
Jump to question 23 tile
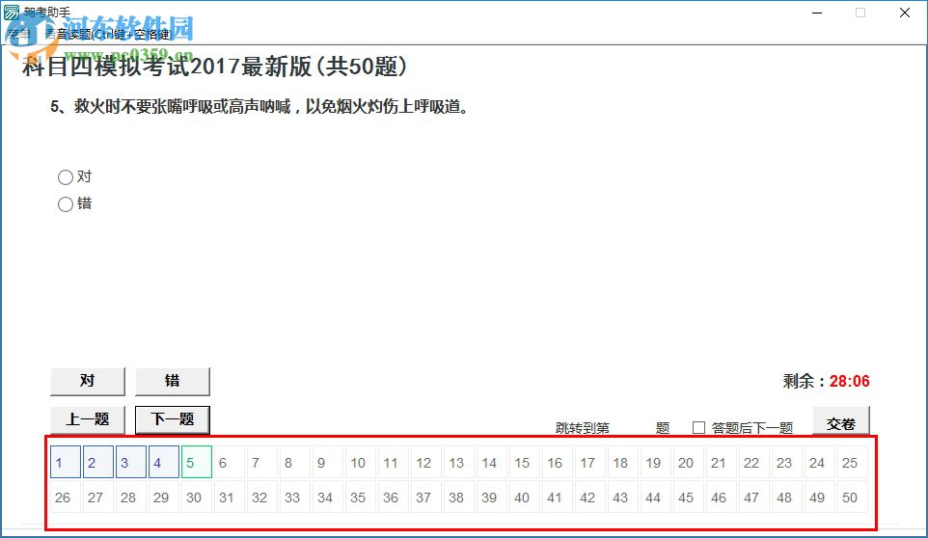(787, 463)
